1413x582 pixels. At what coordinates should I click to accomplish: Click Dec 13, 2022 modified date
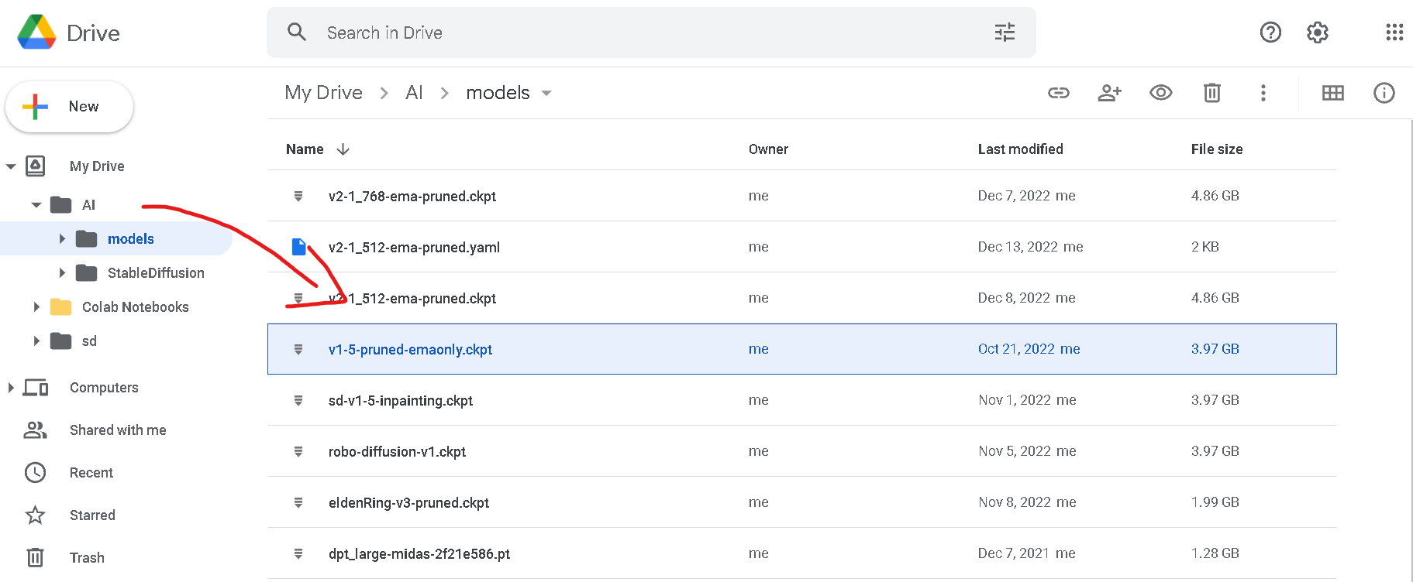(x=1018, y=247)
